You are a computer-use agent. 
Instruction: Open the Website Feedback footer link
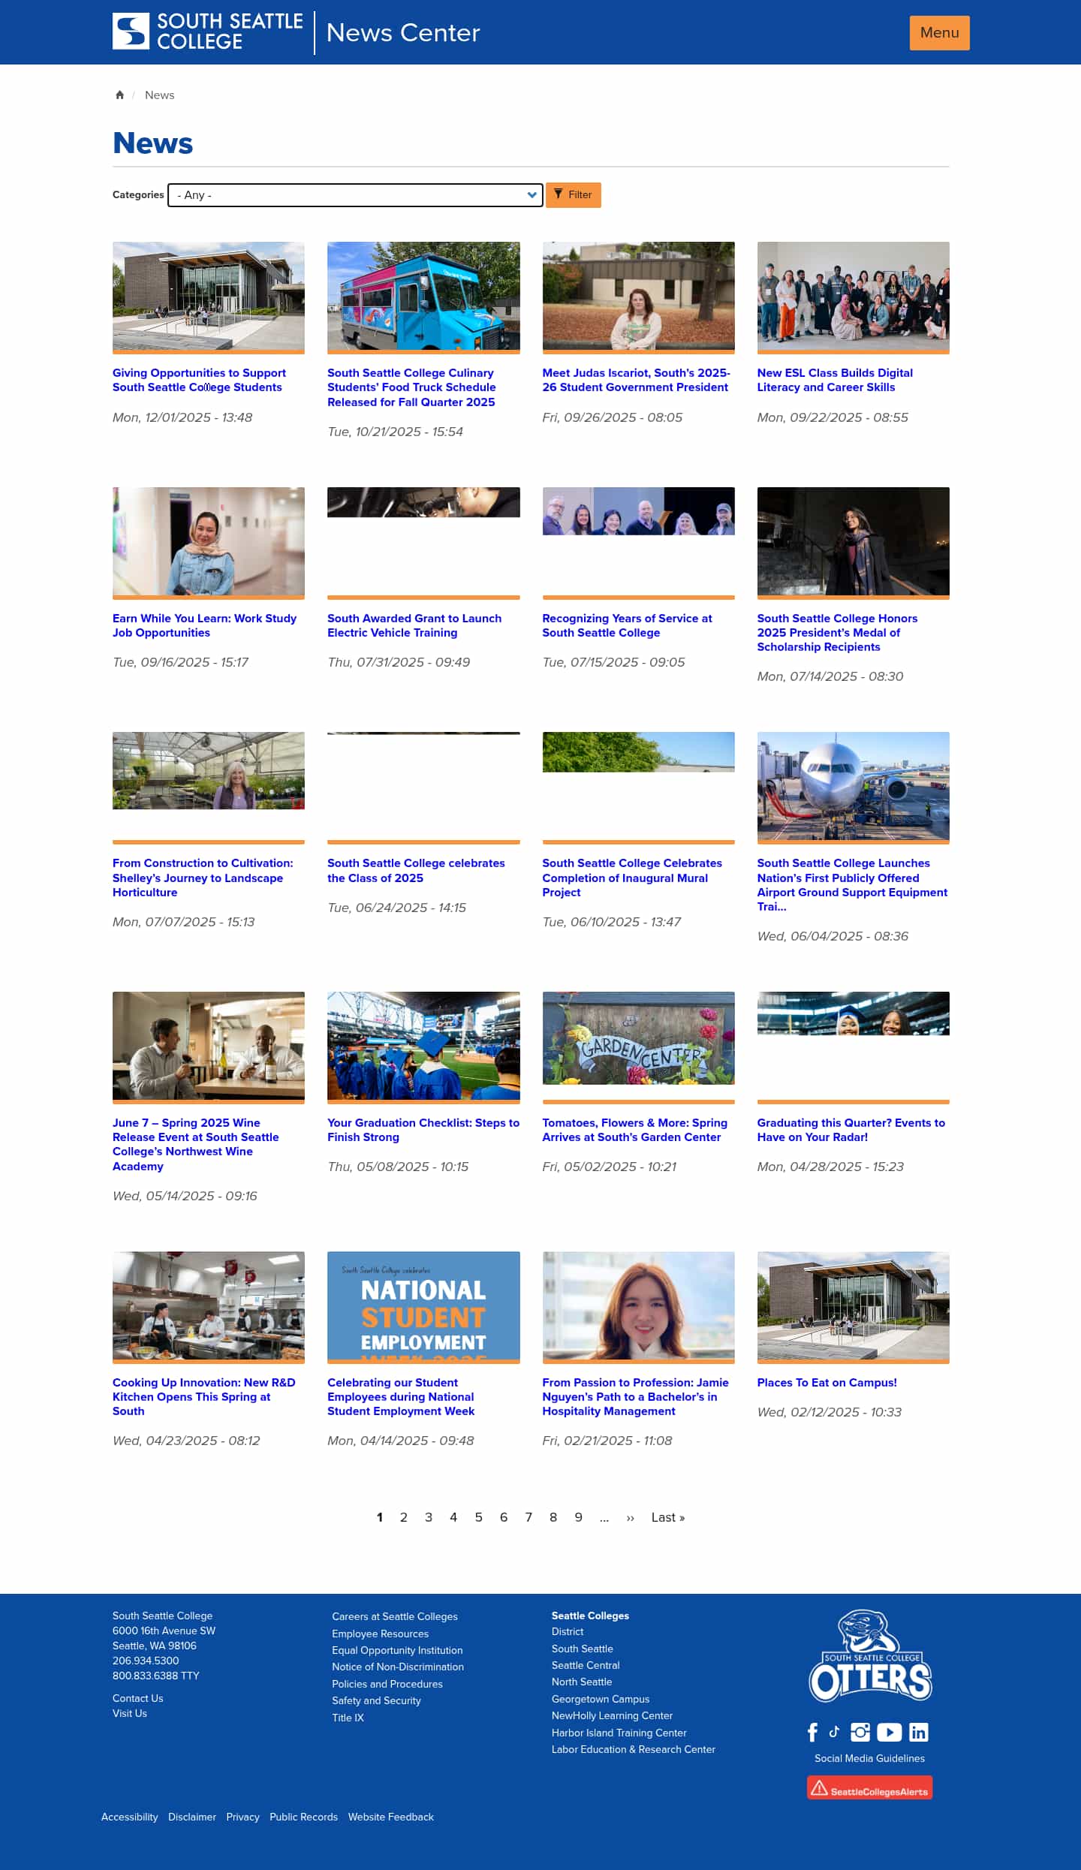(x=391, y=1817)
